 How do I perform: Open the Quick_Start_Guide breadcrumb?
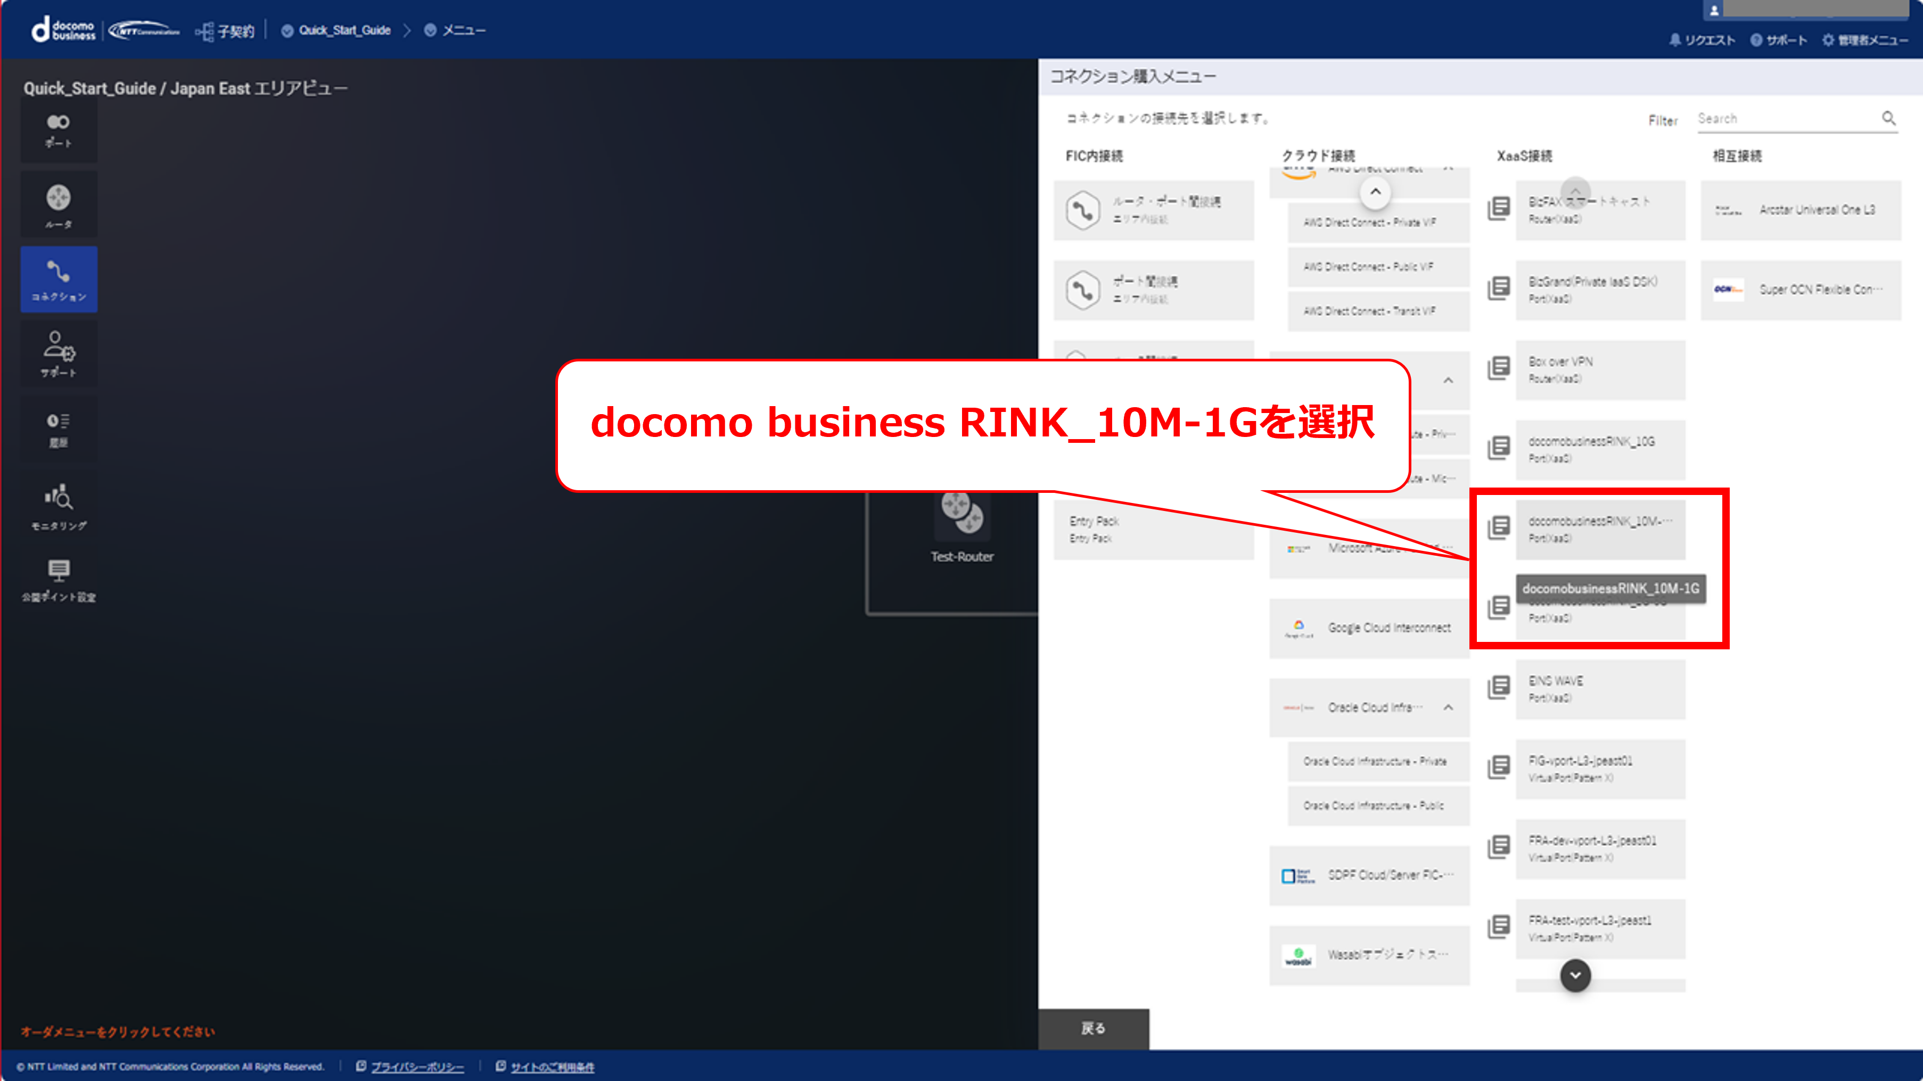point(336,31)
